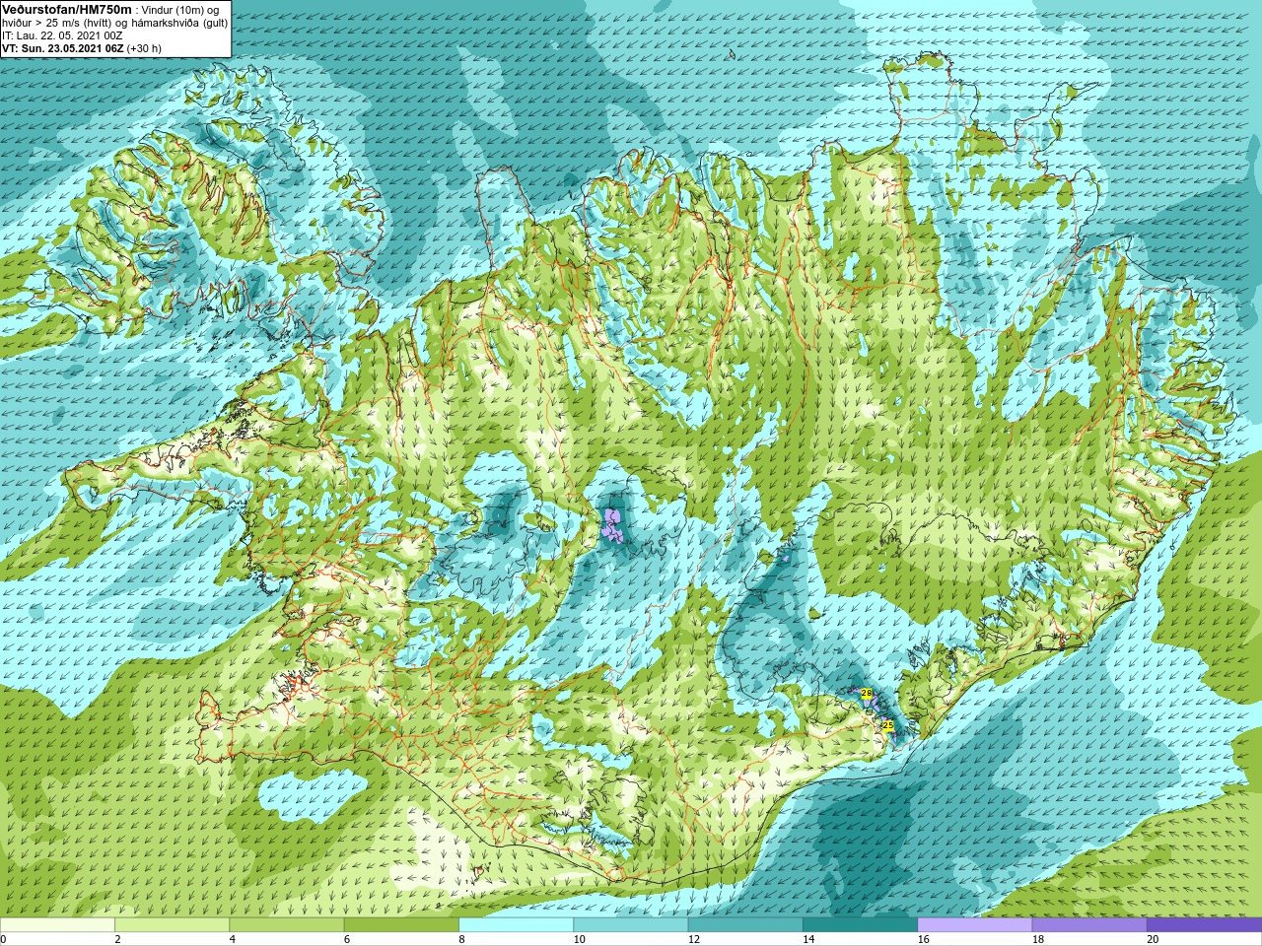Select the 2–4 m/s light green legend swatch
Image resolution: width=1262 pixels, height=946 pixels.
click(172, 925)
